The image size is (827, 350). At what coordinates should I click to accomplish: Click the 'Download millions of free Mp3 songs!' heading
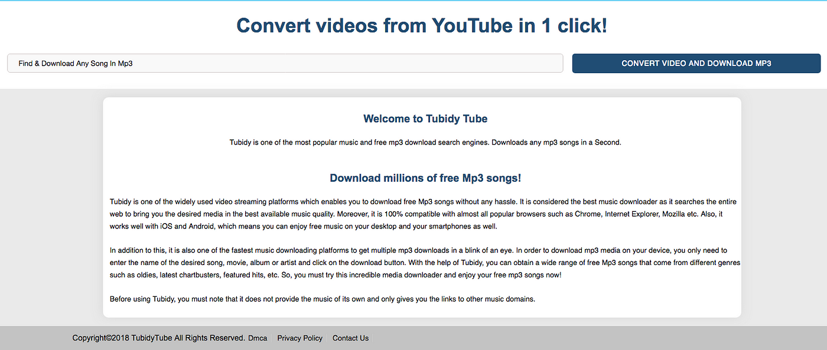coord(425,178)
